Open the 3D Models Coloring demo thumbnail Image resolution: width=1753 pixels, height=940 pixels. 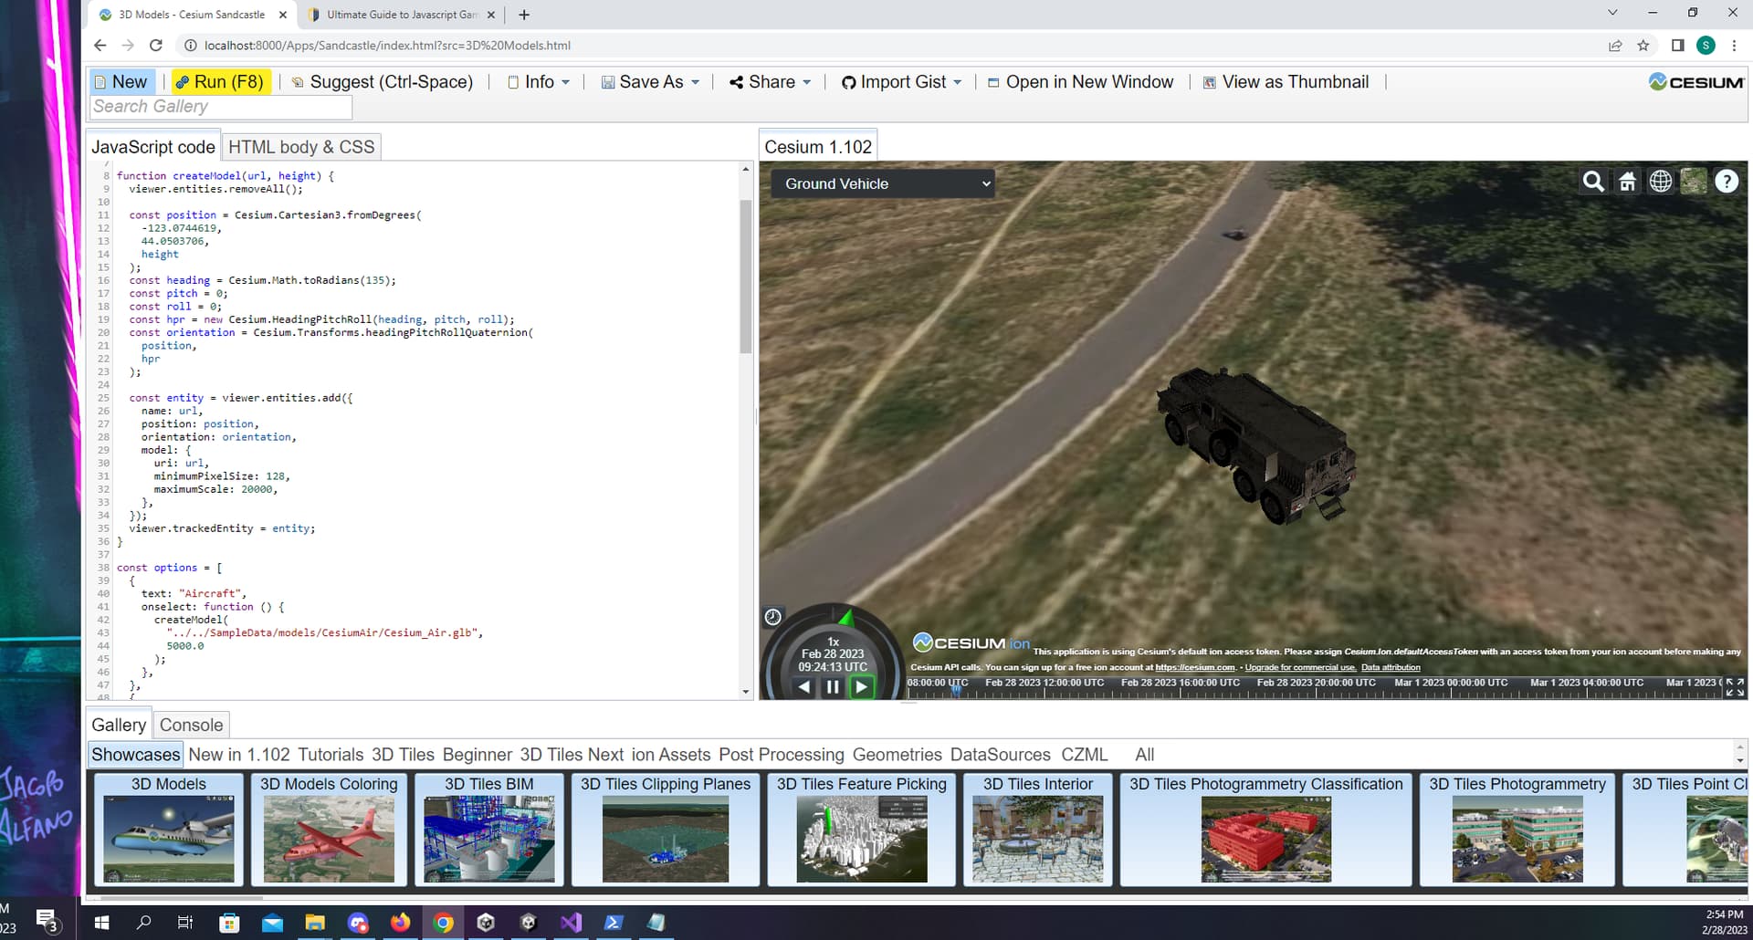tap(329, 830)
